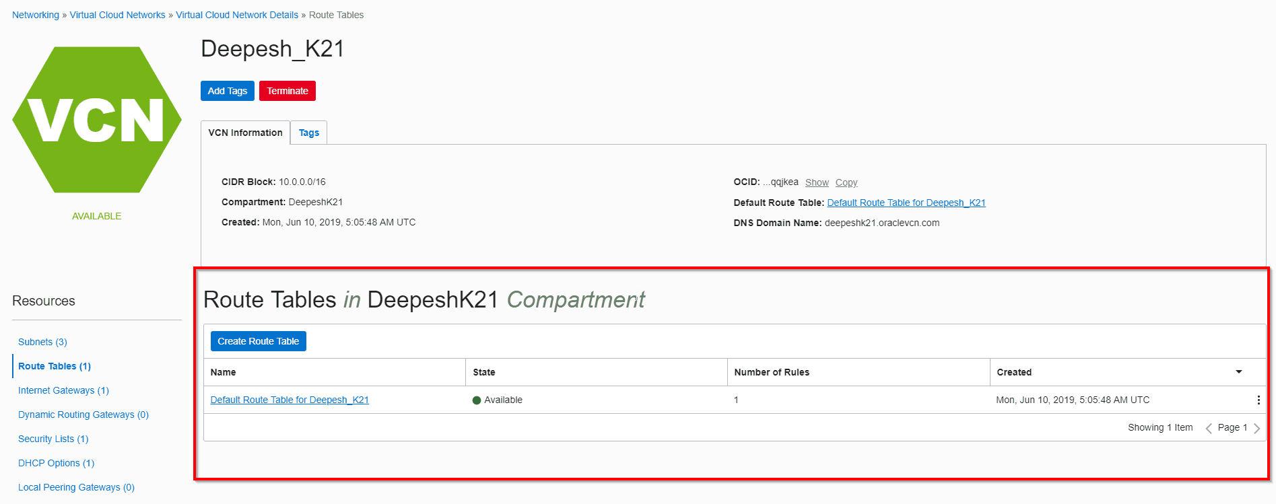The image size is (1276, 504).
Task: Go to previous page arrow
Action: pyautogui.click(x=1209, y=428)
